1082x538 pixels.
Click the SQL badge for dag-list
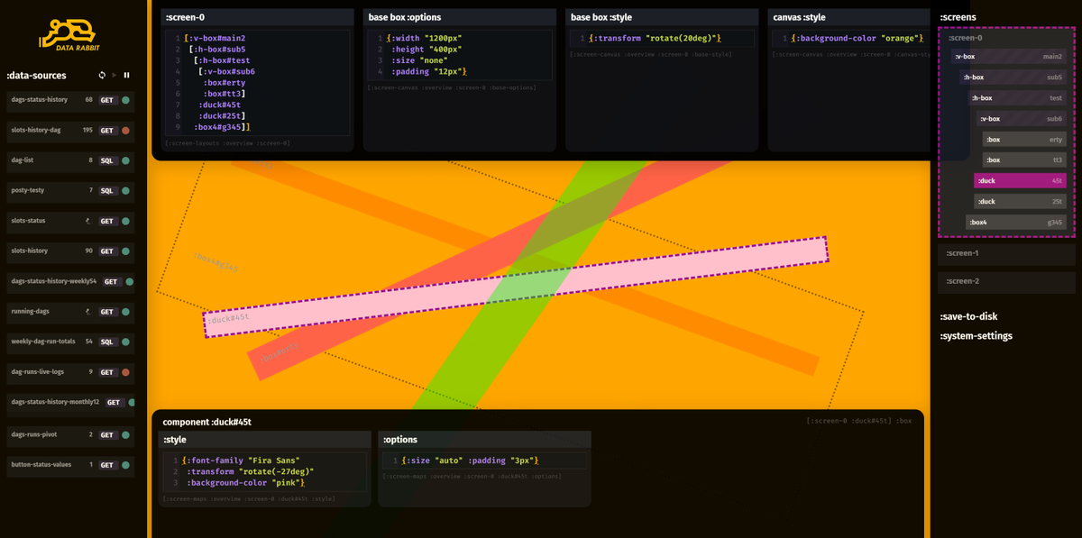point(107,160)
